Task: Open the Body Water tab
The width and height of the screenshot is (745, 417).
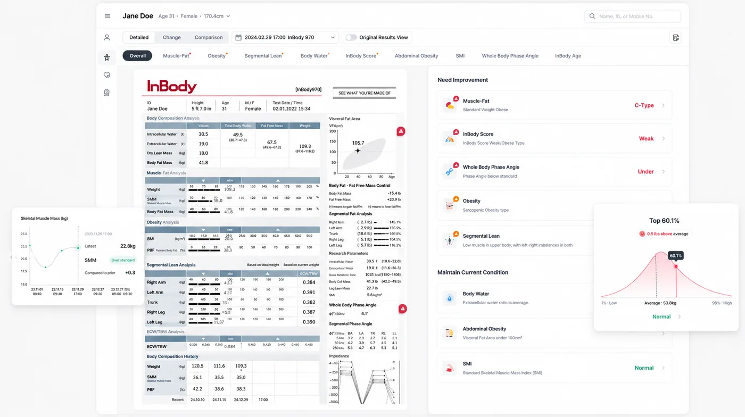Action: coord(314,56)
